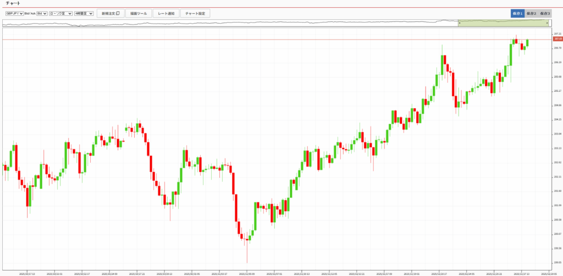Image resolution: width=563 pixels, height=276 pixels.
Task: Change the 4時間足 timeframe dropdown
Action: pos(84,13)
